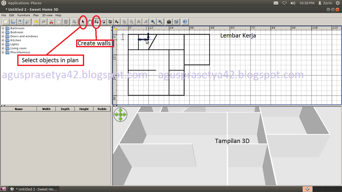
Task: Open the Furniture menu
Action: (x=24, y=15)
